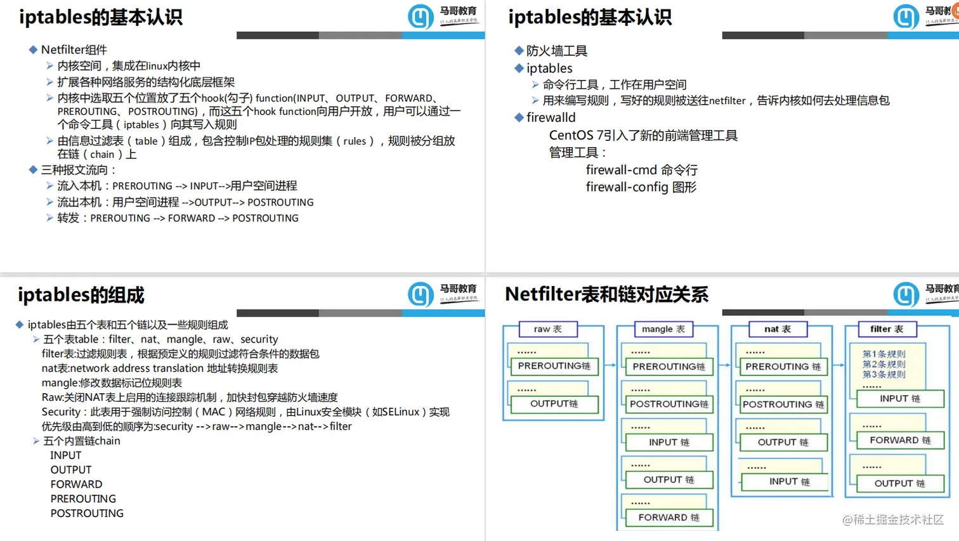Select the title Netfilter表和链对应关系
The height and width of the screenshot is (541, 959).
coord(606,294)
